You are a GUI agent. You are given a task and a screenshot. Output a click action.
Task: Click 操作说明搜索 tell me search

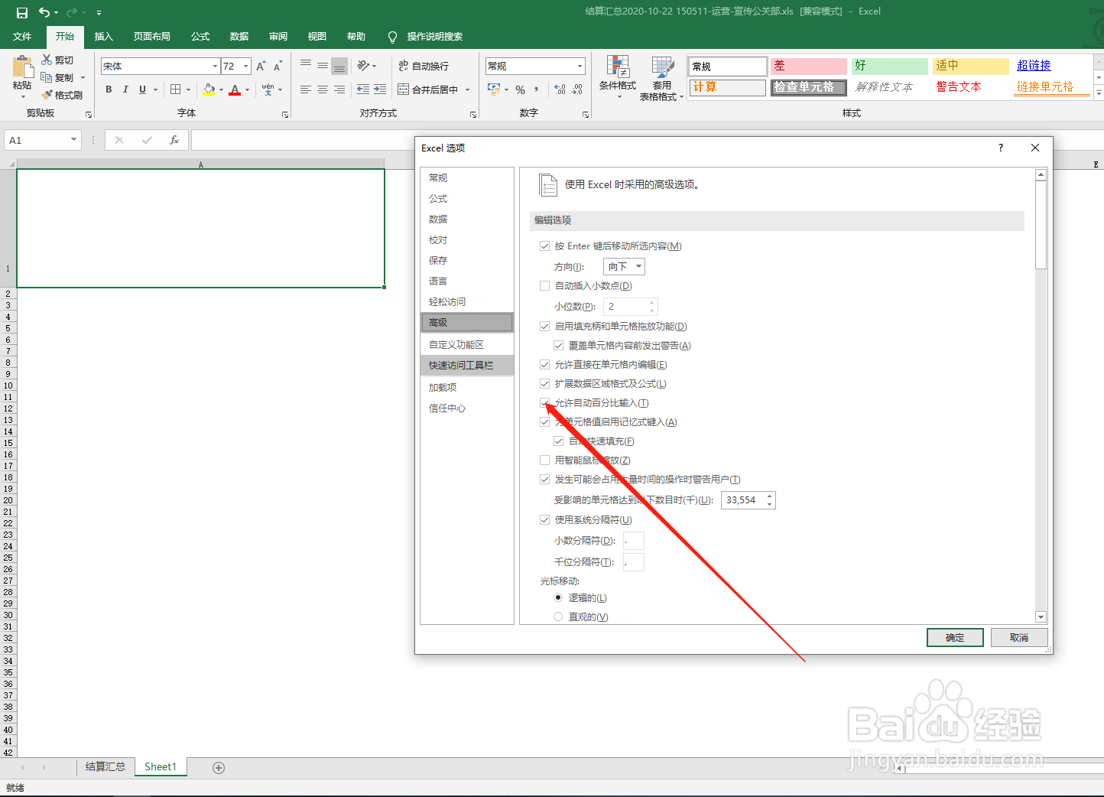point(425,37)
